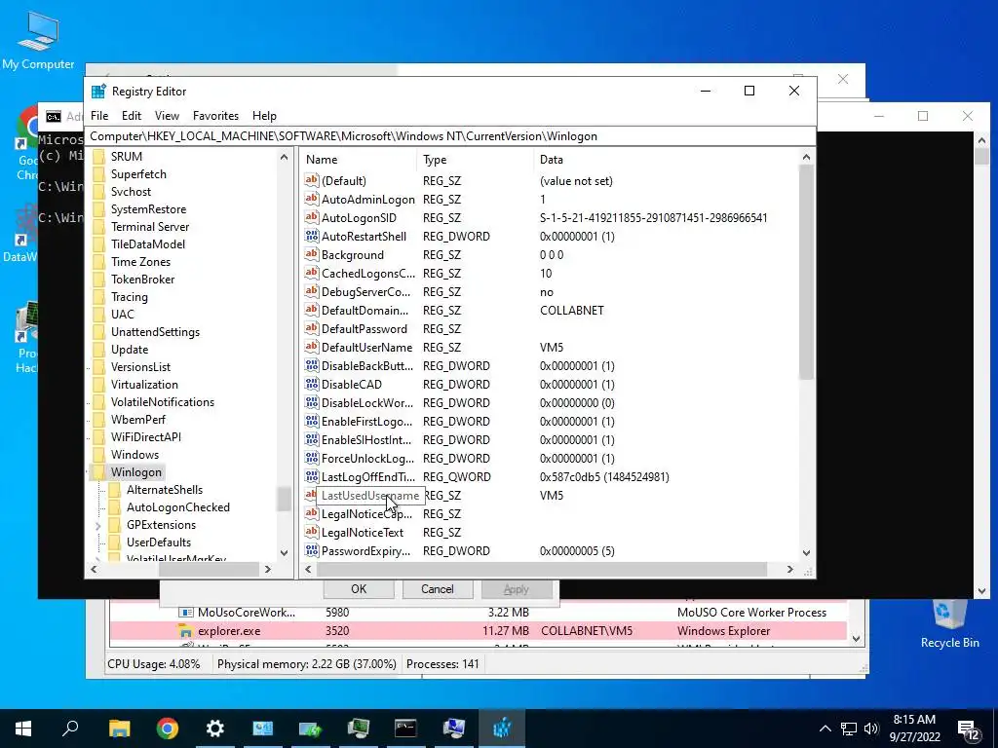Select the AlternateShells subkey
Image resolution: width=998 pixels, height=748 pixels.
click(164, 490)
